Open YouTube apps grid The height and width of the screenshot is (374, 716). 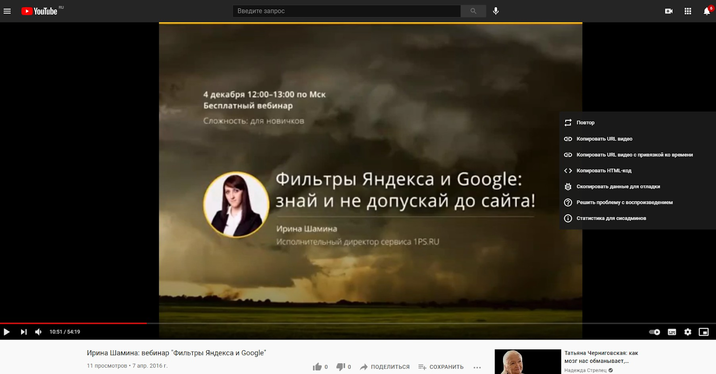coord(688,11)
